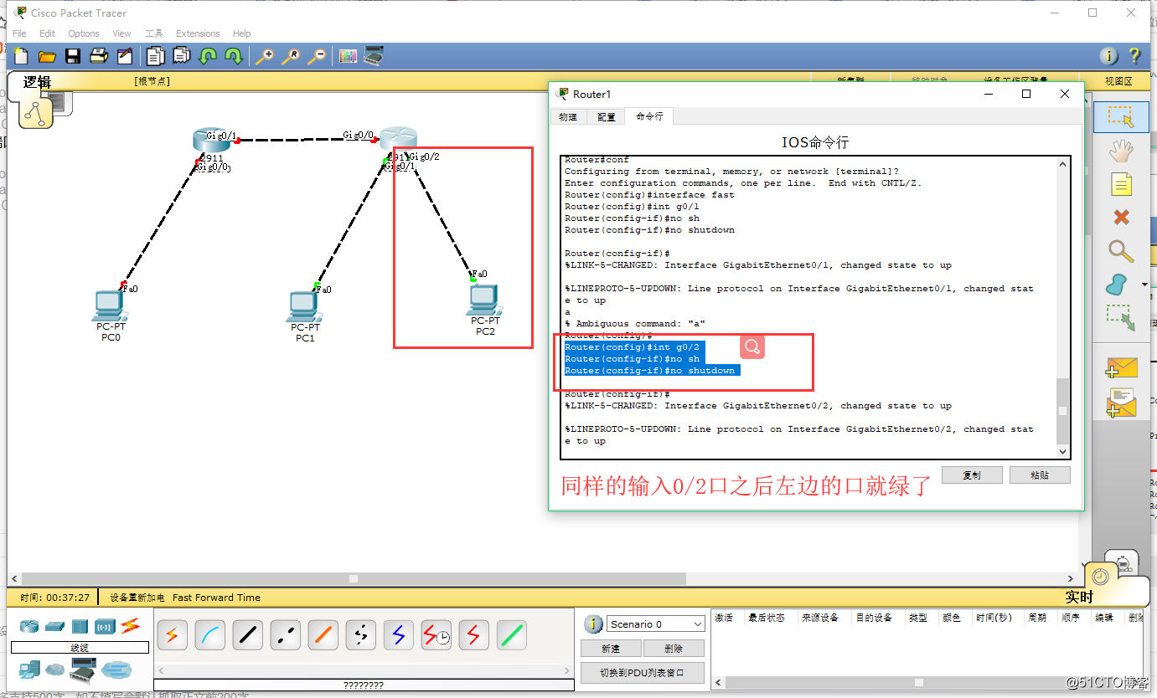Click the 新建 scenario button

(611, 649)
